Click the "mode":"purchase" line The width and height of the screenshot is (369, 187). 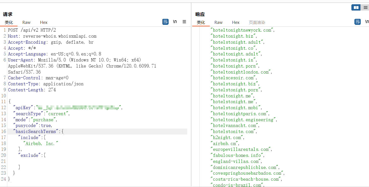(x=35, y=120)
